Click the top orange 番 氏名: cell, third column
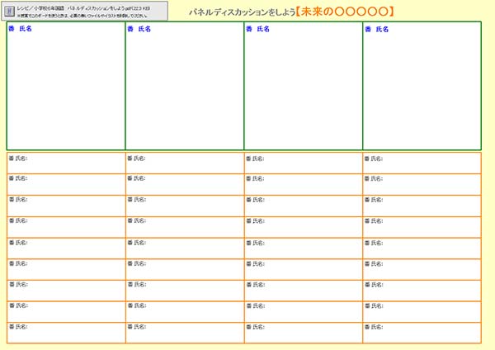This screenshot has height=350, width=495. (x=304, y=163)
